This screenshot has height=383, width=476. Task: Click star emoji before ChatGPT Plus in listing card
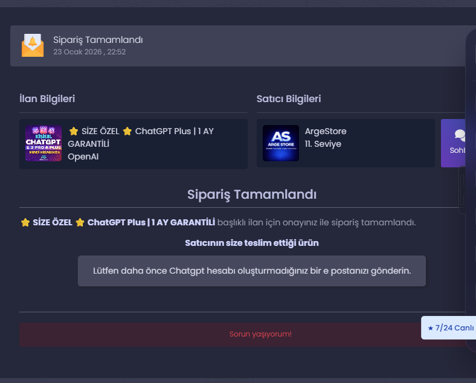pos(127,131)
